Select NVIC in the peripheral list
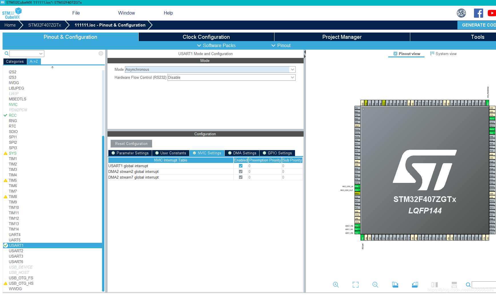Screen dimensions: 496x295 [13, 104]
